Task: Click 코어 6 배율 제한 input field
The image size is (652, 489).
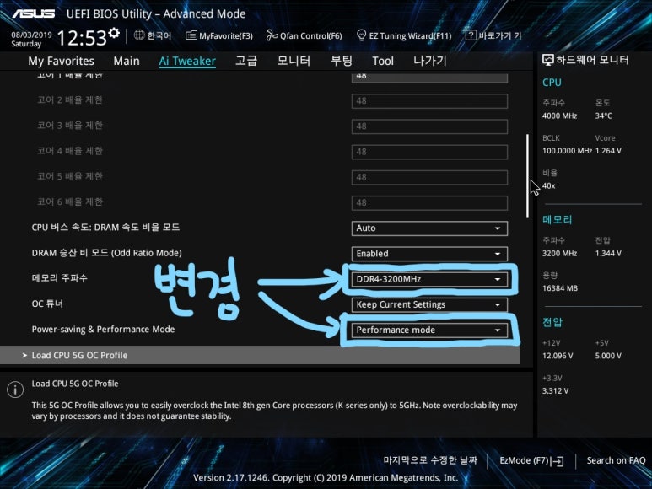Action: pyautogui.click(x=429, y=202)
